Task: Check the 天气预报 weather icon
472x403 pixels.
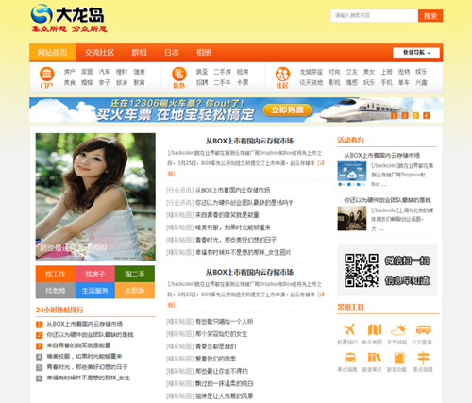Action: [398, 329]
